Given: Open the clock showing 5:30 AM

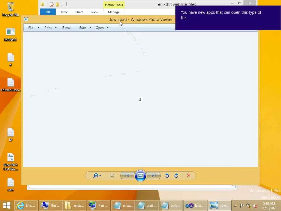Looking at the screenshot, I should pos(269,206).
